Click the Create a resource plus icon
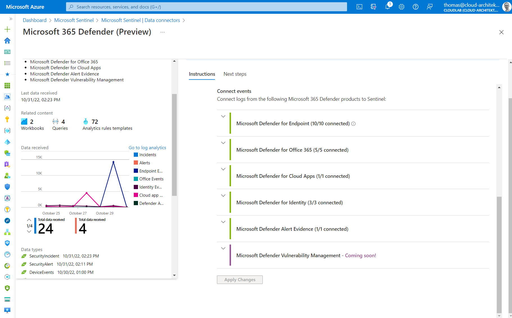This screenshot has height=318, width=512. pos(7,29)
